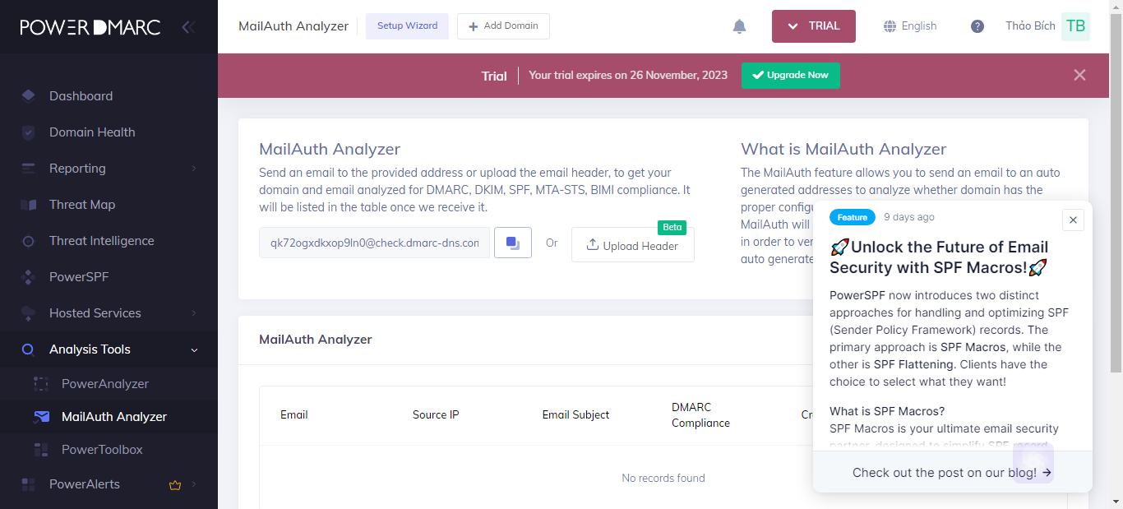Open notifications bell

[739, 26]
